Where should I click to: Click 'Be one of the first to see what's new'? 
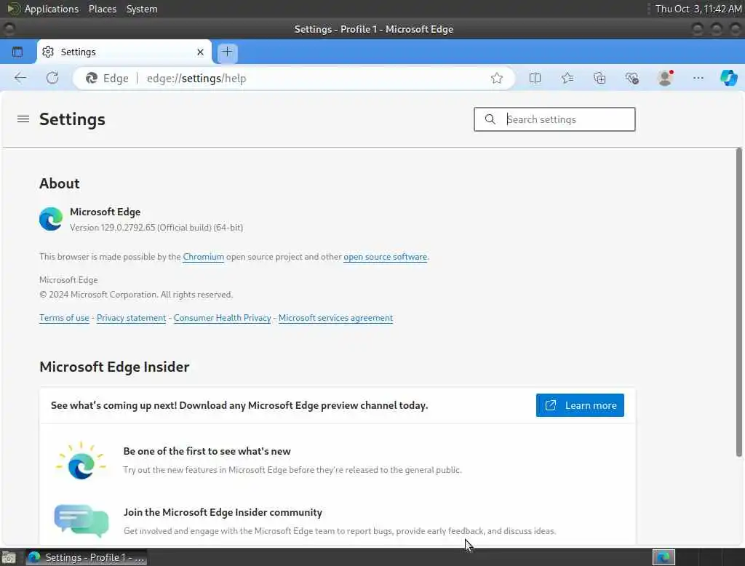tap(207, 452)
